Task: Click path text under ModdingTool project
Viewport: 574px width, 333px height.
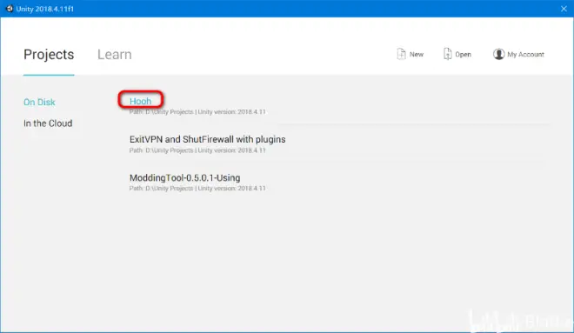Action: (197, 189)
